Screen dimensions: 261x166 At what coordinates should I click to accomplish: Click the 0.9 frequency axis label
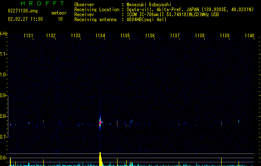pyautogui.click(x=3, y=95)
